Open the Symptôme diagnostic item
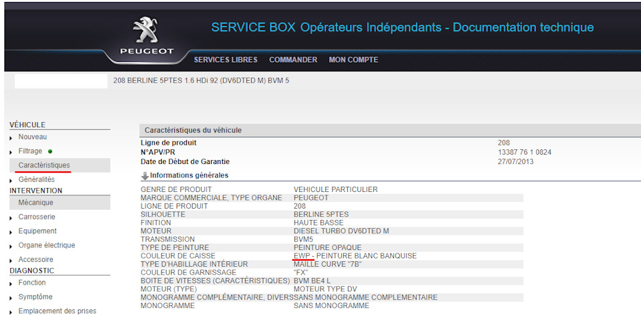This screenshot has width=641, height=320. point(35,297)
